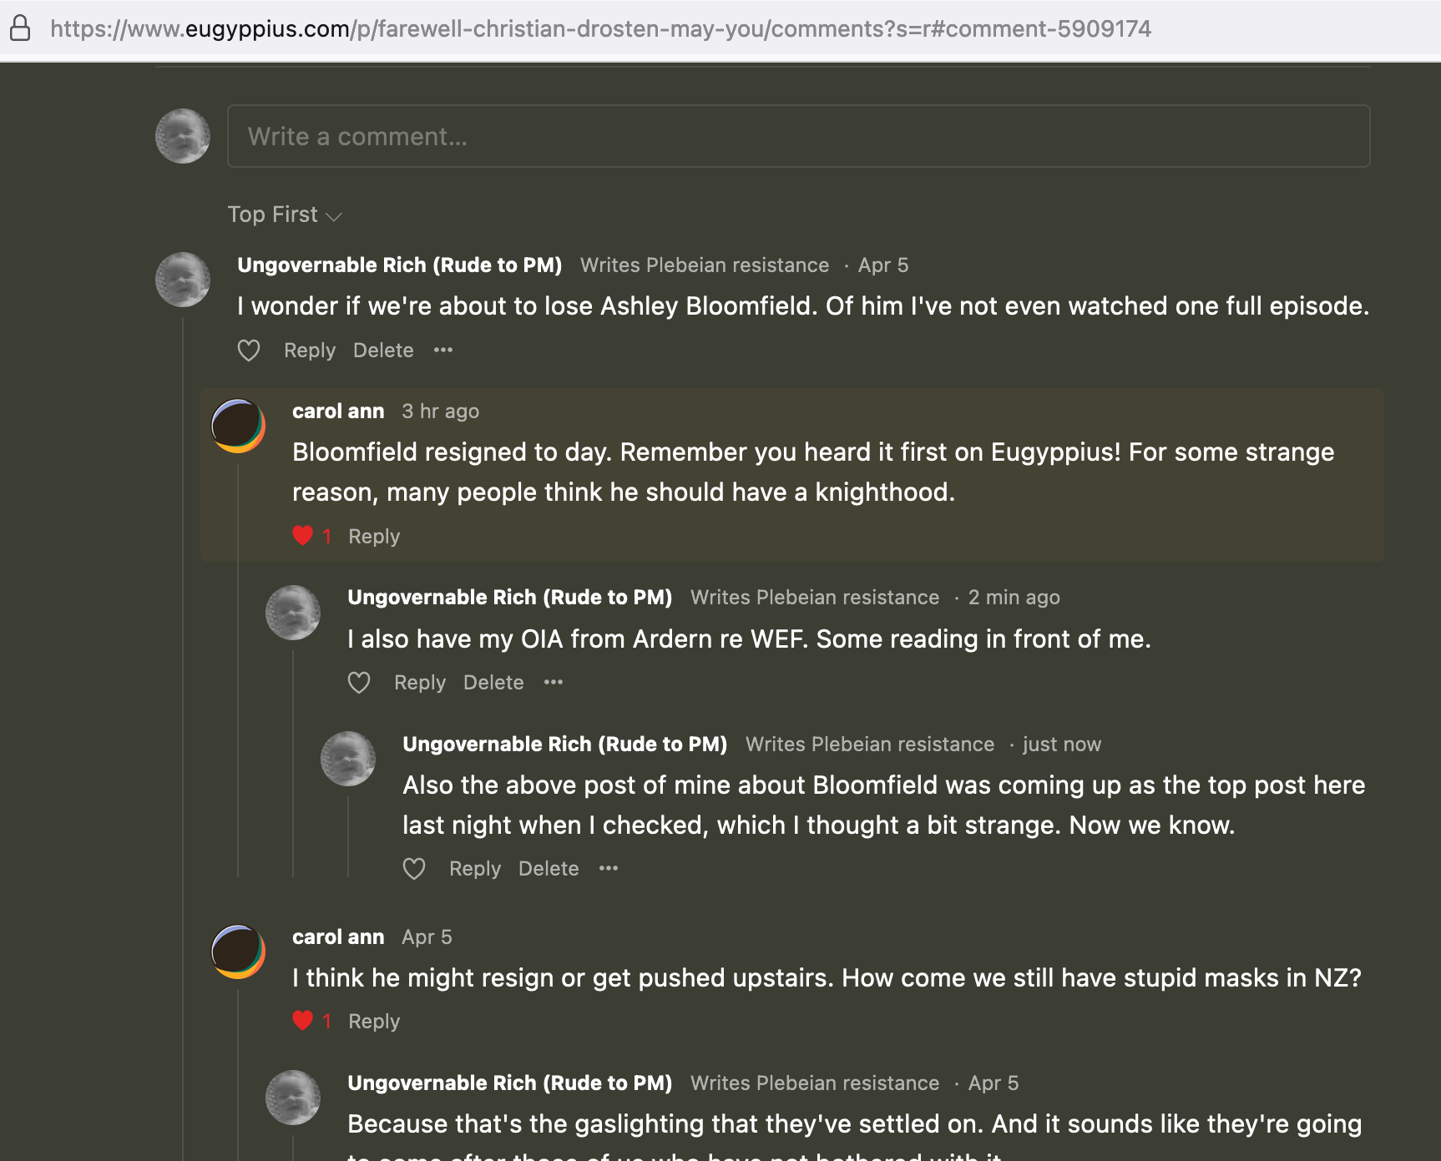
Task: Expand the Top First sort dropdown
Action: pyautogui.click(x=285, y=215)
